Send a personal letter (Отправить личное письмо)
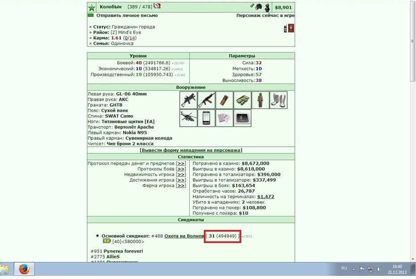The height and width of the screenshot is (279, 416). [127, 16]
